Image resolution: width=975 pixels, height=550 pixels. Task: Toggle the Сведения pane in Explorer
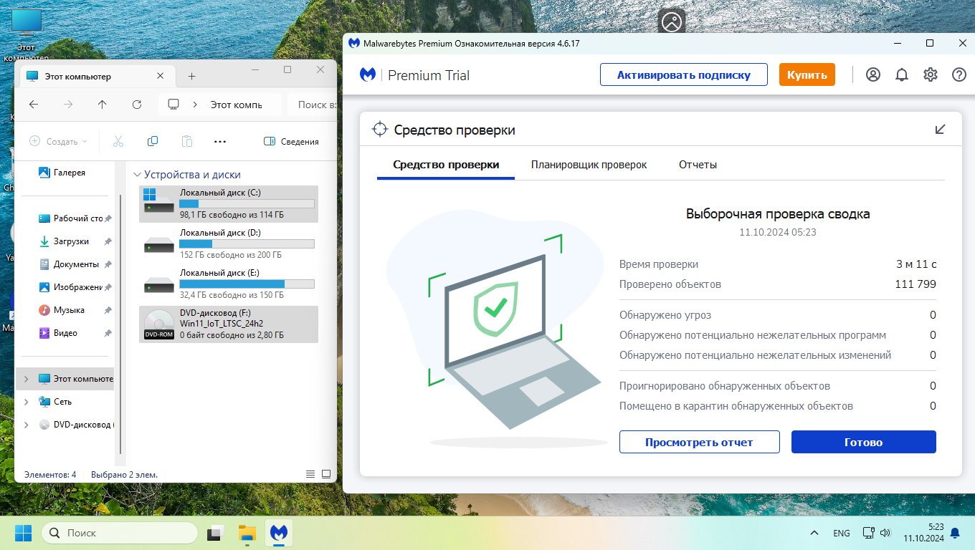(x=291, y=141)
